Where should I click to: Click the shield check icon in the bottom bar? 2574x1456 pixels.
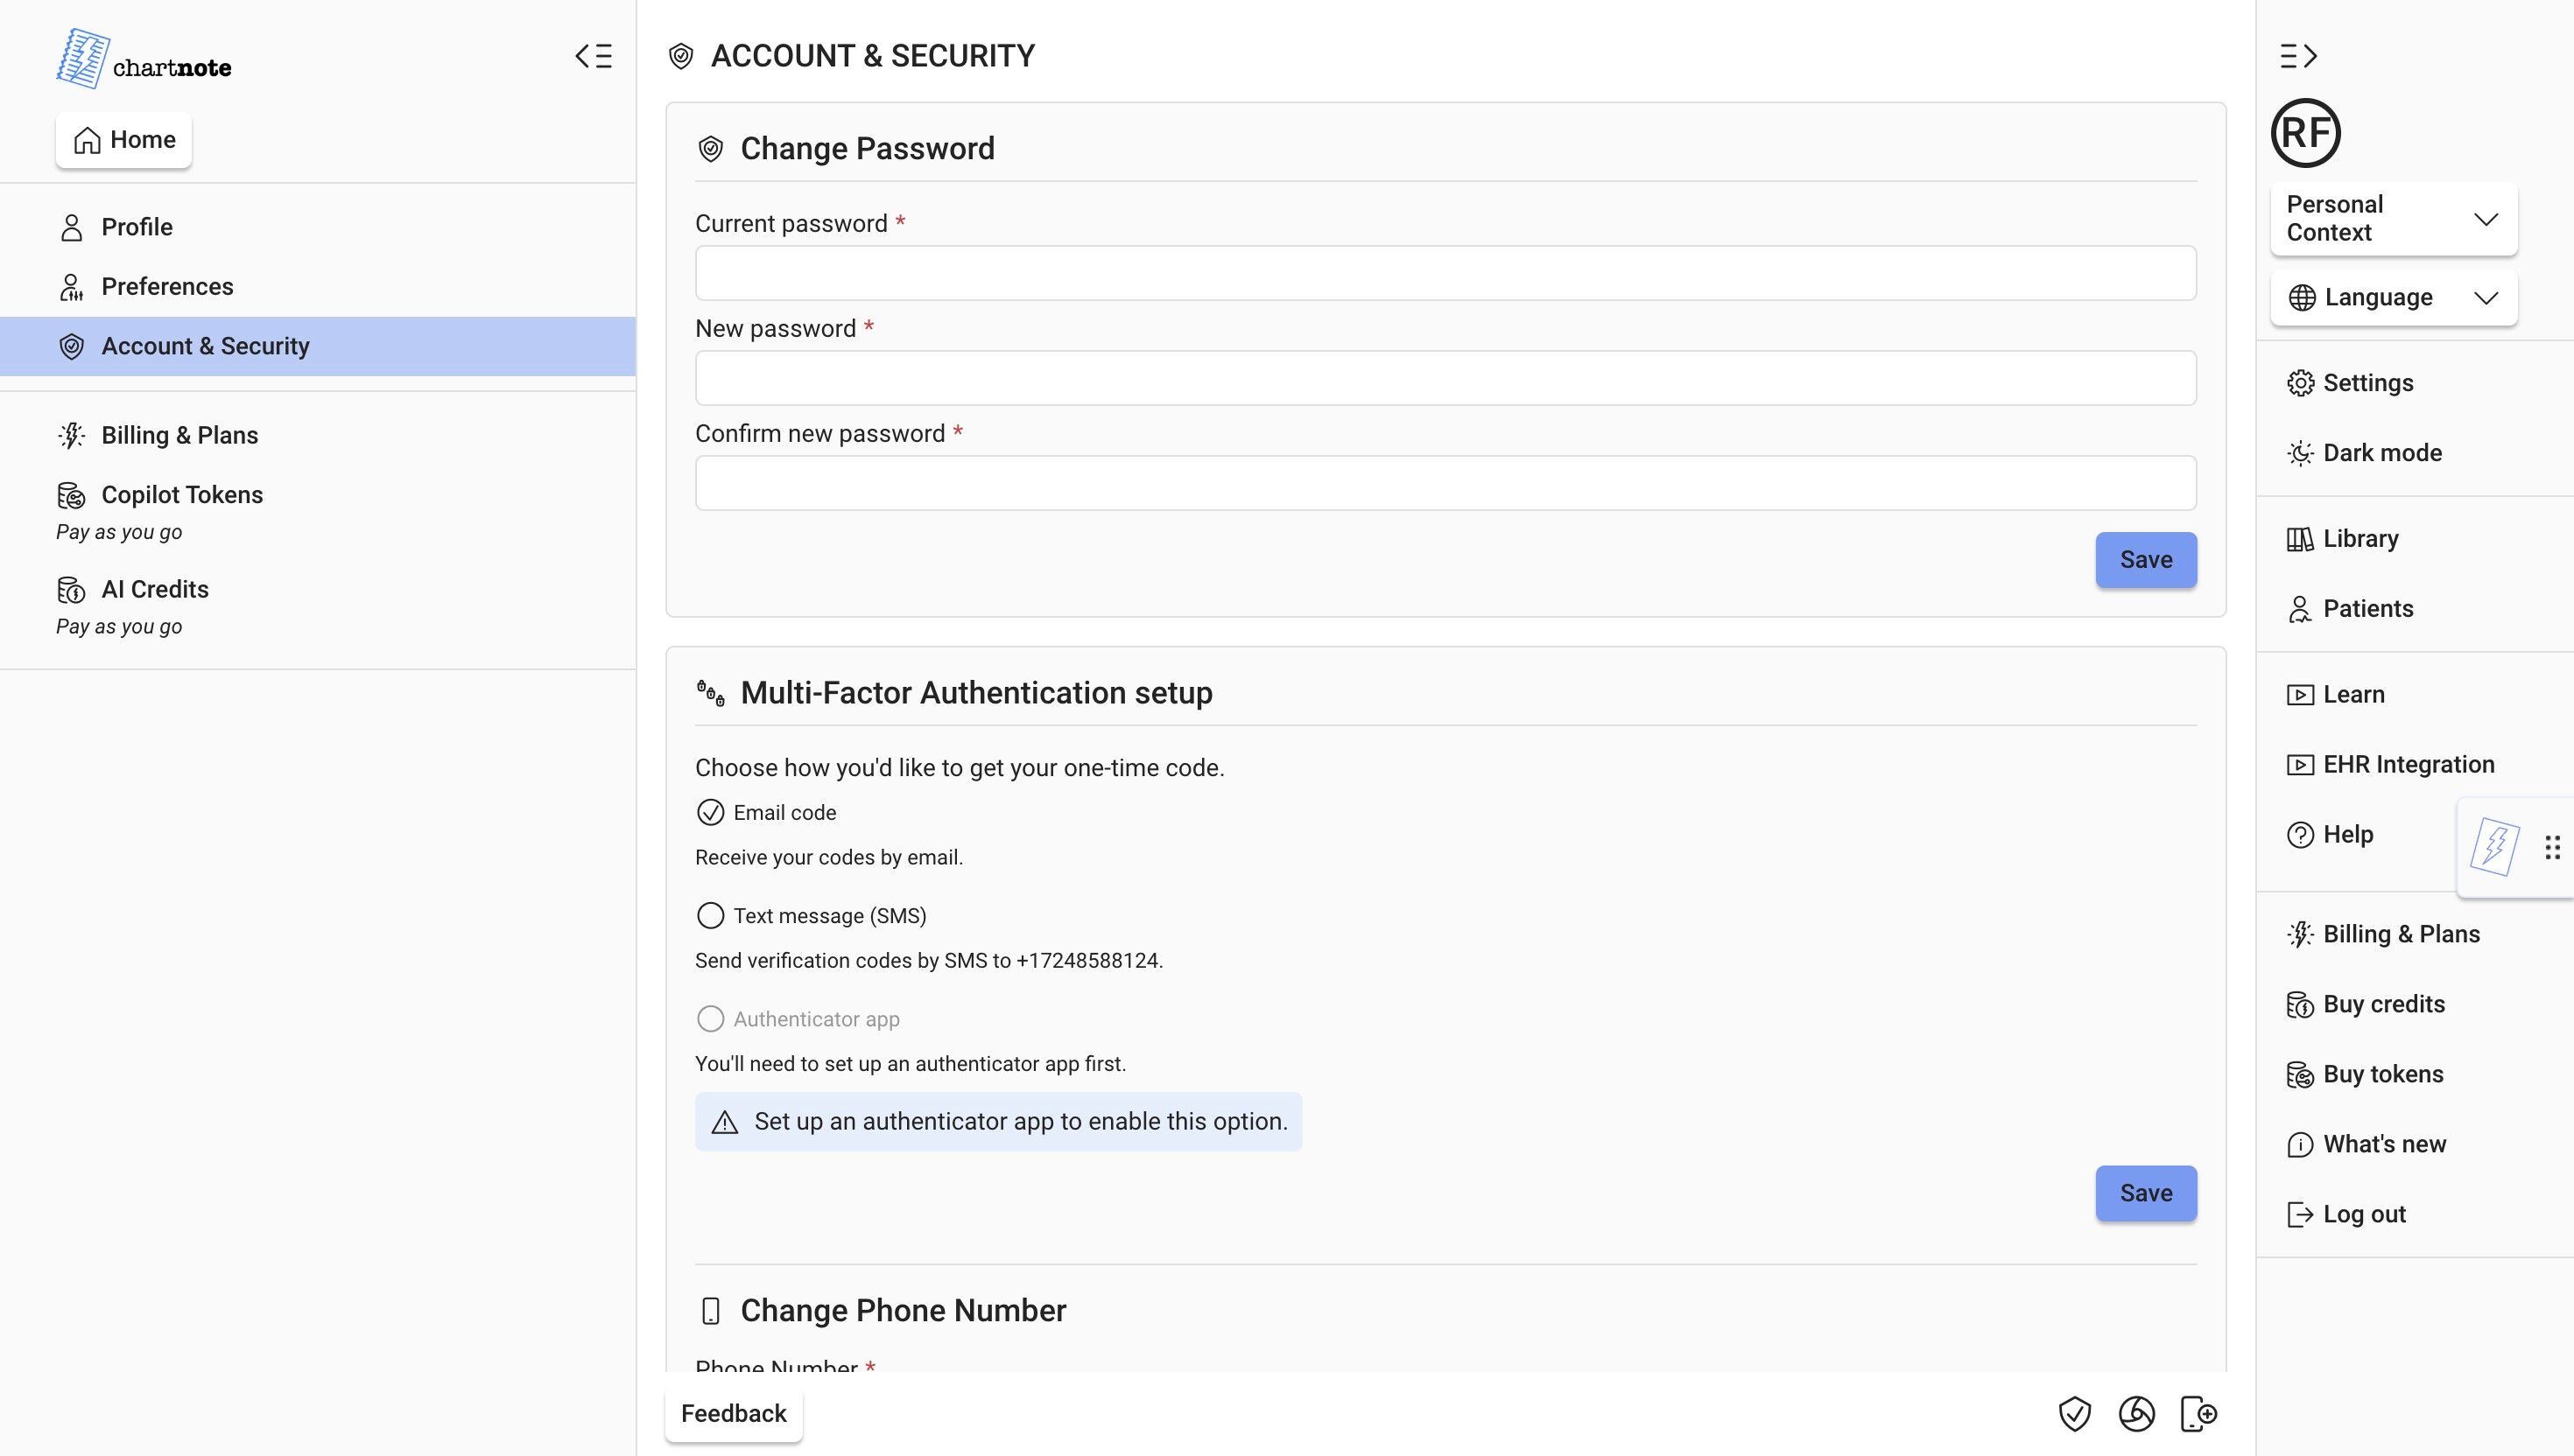click(2074, 1413)
